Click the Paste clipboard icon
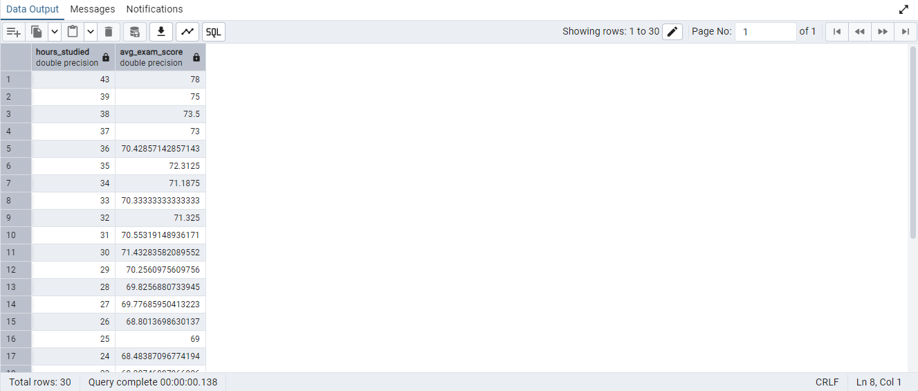This screenshot has height=391, width=918. (73, 32)
